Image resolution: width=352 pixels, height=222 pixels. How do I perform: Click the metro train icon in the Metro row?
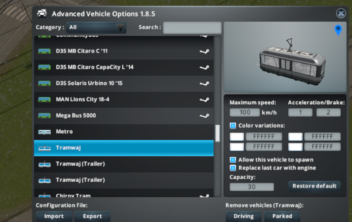pyautogui.click(x=44, y=132)
